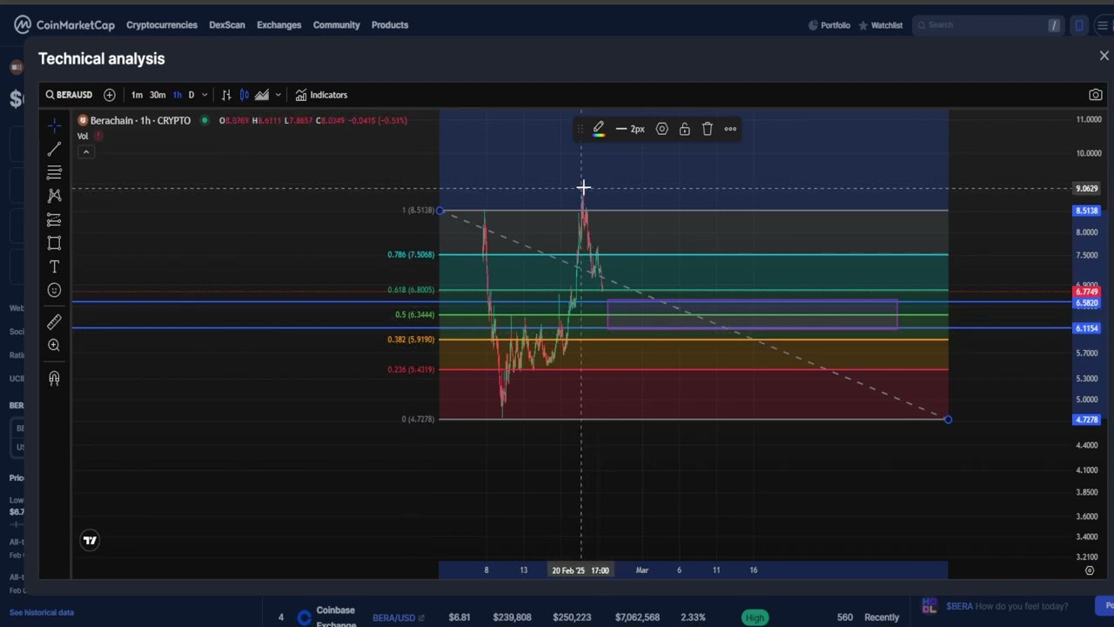Click the 6.1154 horizontal line price label
The image size is (1114, 627).
coord(1087,328)
